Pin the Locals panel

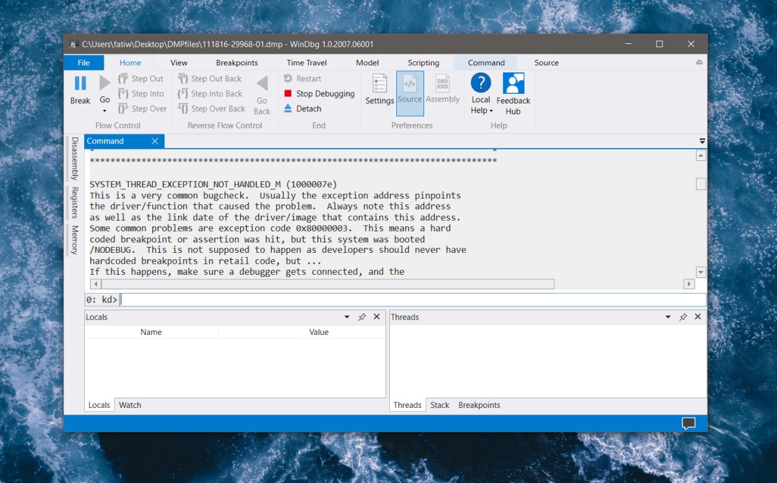pos(362,317)
